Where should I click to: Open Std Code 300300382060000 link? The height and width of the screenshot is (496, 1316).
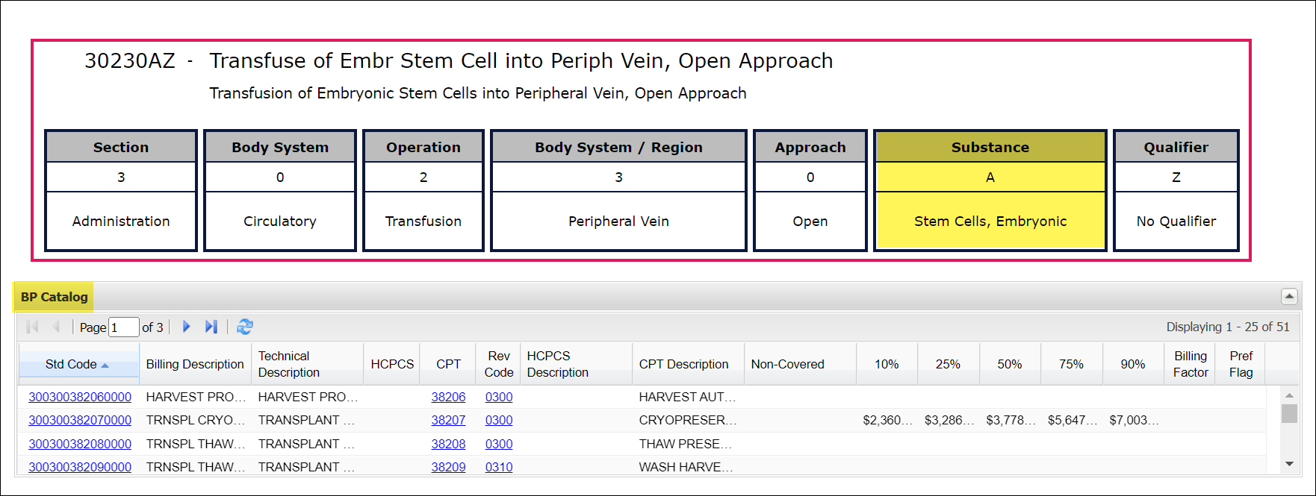click(80, 397)
